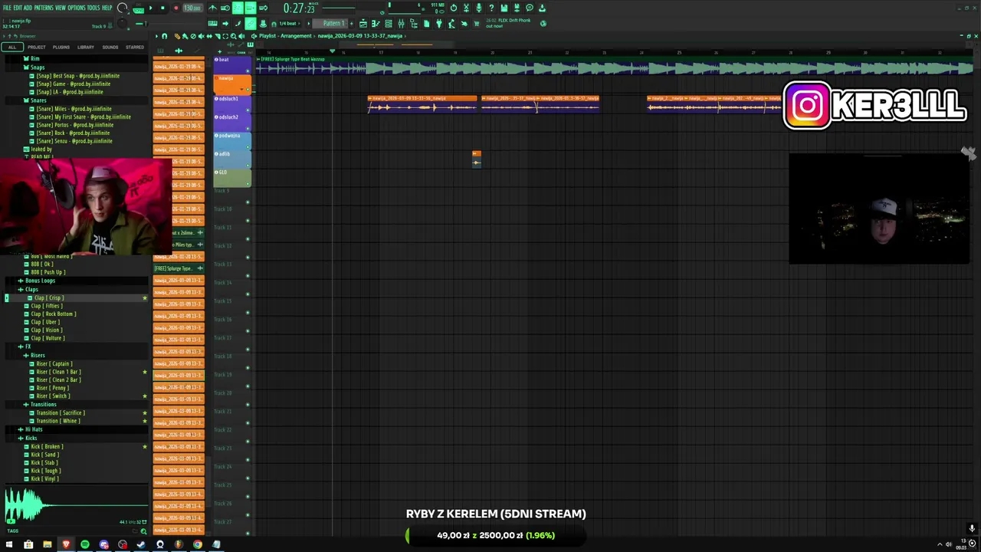Toggle the link/chain icon in toolbar
This screenshot has width=981, height=552.
tap(250, 23)
